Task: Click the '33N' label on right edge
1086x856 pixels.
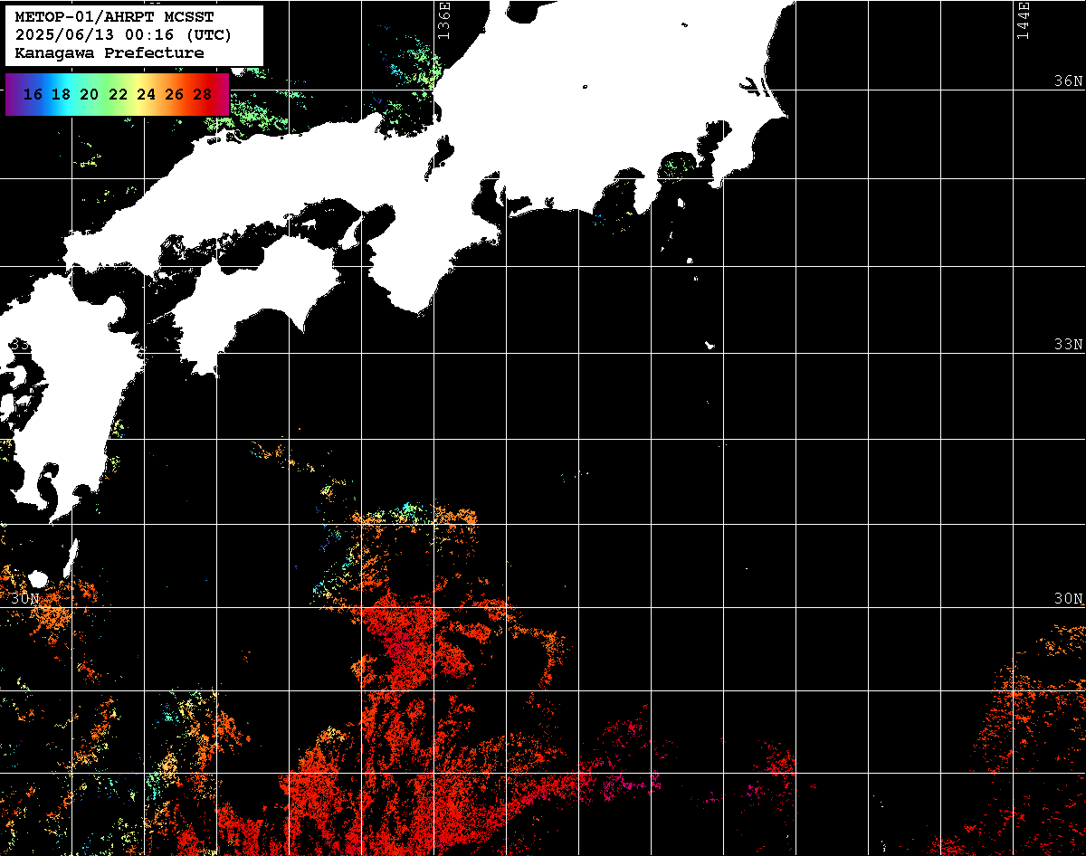Action: pos(1069,344)
